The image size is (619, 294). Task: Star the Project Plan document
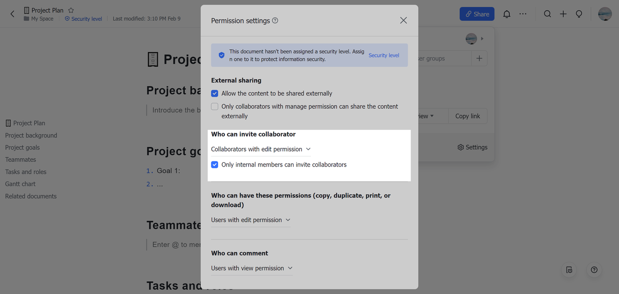71,10
